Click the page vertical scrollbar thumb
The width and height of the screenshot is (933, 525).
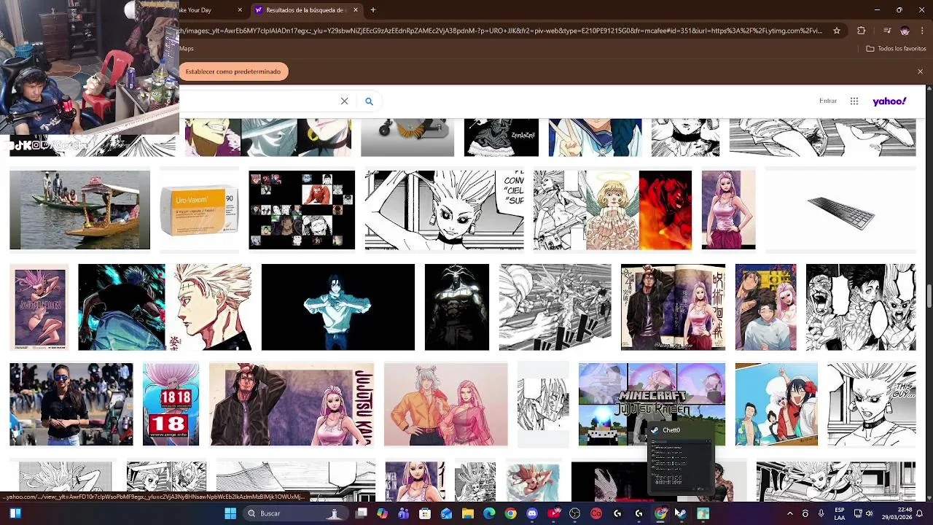coord(929,297)
